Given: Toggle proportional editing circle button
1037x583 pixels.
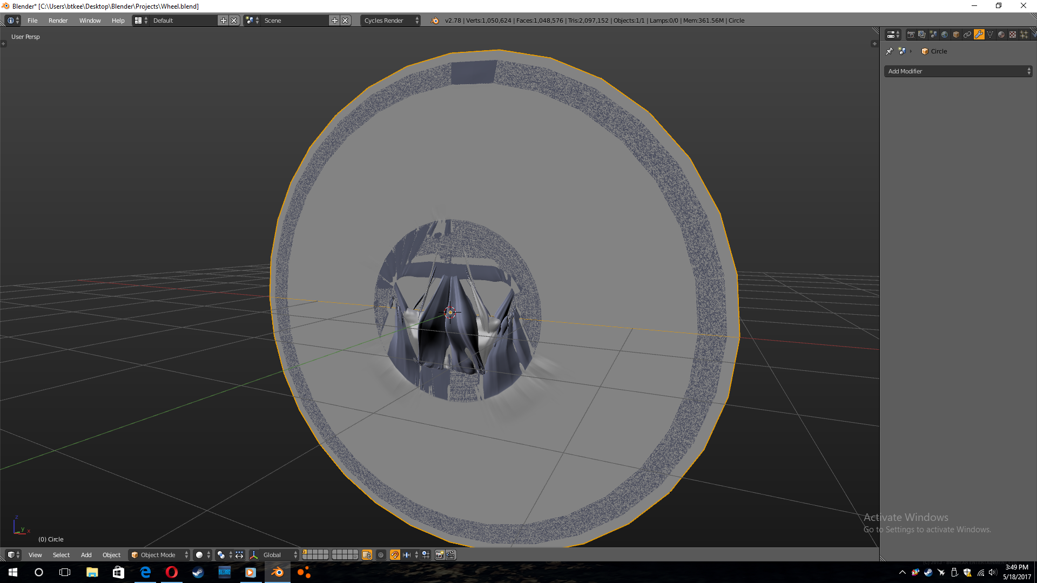Looking at the screenshot, I should pyautogui.click(x=381, y=555).
